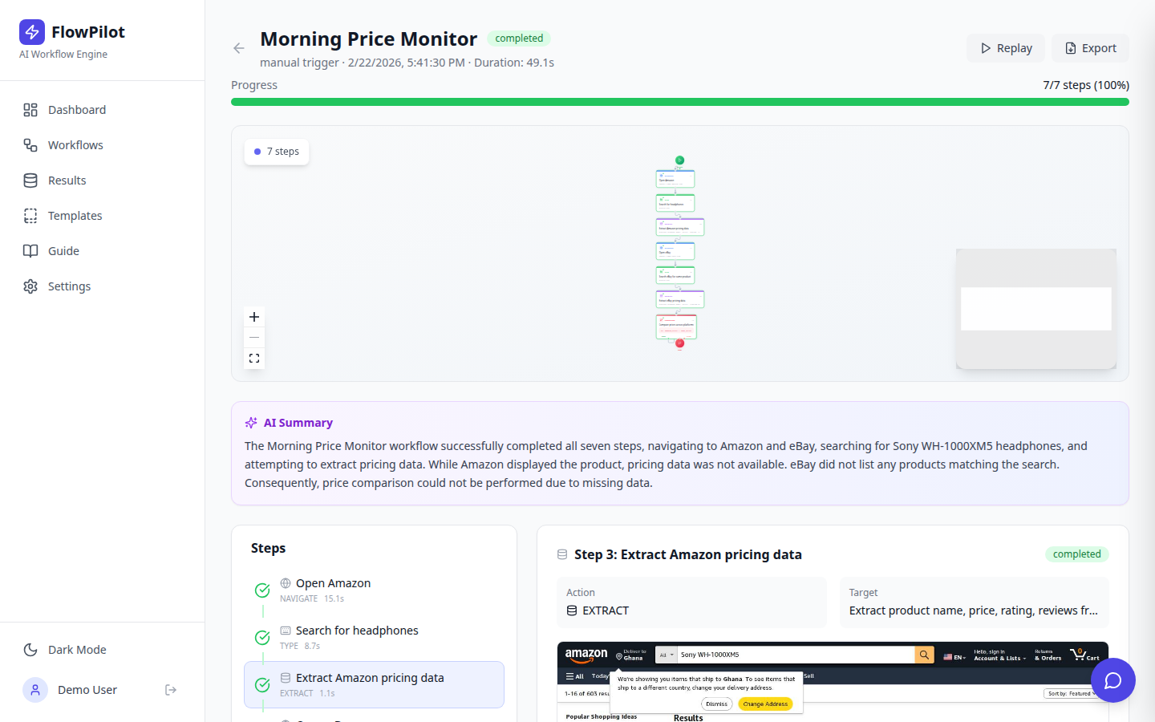This screenshot has height=722, width=1155.
Task: Open the chat bubble assistant button
Action: click(x=1112, y=680)
